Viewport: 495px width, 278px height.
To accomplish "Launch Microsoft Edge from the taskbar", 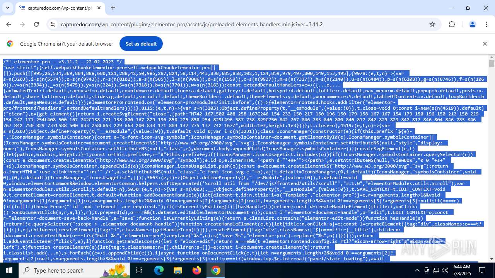I will (159, 270).
